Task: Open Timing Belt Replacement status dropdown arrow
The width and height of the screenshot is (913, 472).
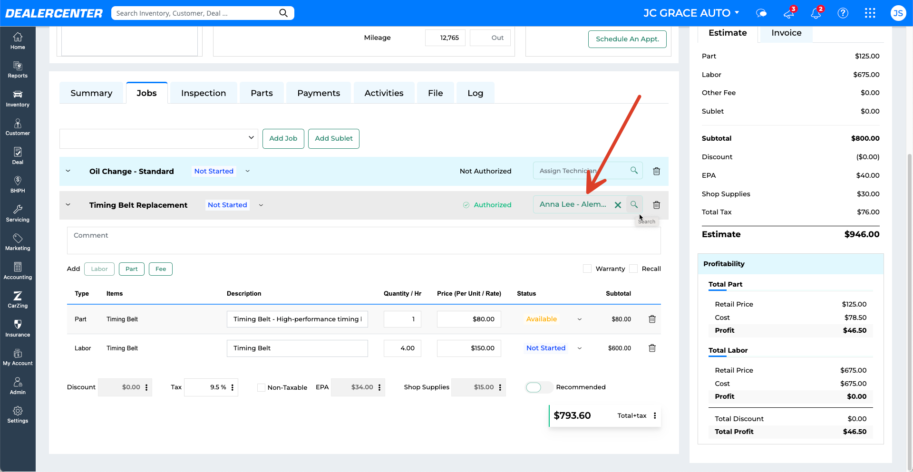Action: click(261, 205)
